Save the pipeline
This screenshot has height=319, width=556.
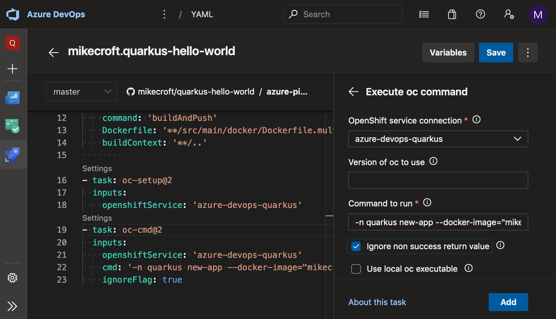(x=496, y=53)
